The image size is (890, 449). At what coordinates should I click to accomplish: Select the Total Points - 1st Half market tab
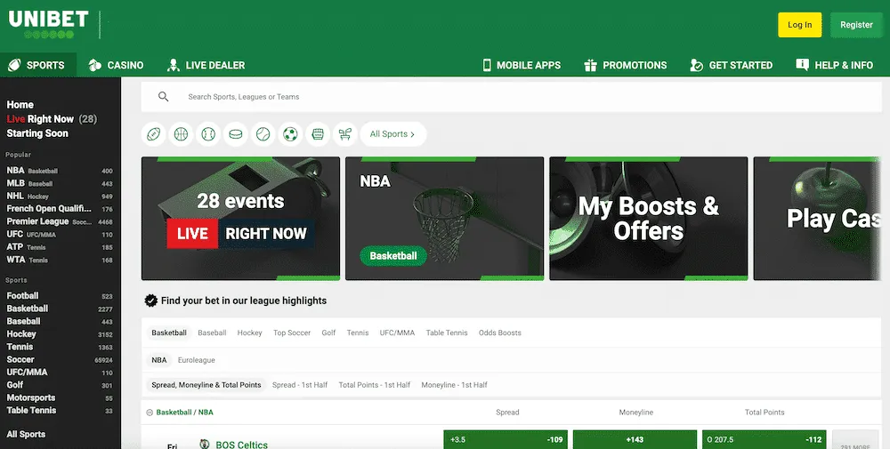[x=375, y=385]
